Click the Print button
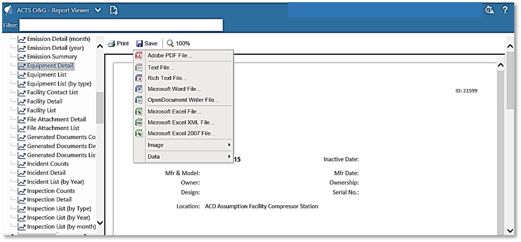This screenshot has width=521, height=242. tap(118, 43)
